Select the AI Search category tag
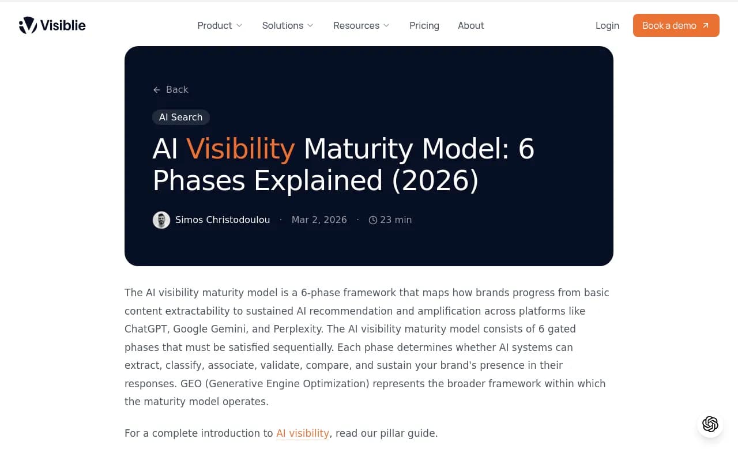738x461 pixels. pyautogui.click(x=180, y=117)
